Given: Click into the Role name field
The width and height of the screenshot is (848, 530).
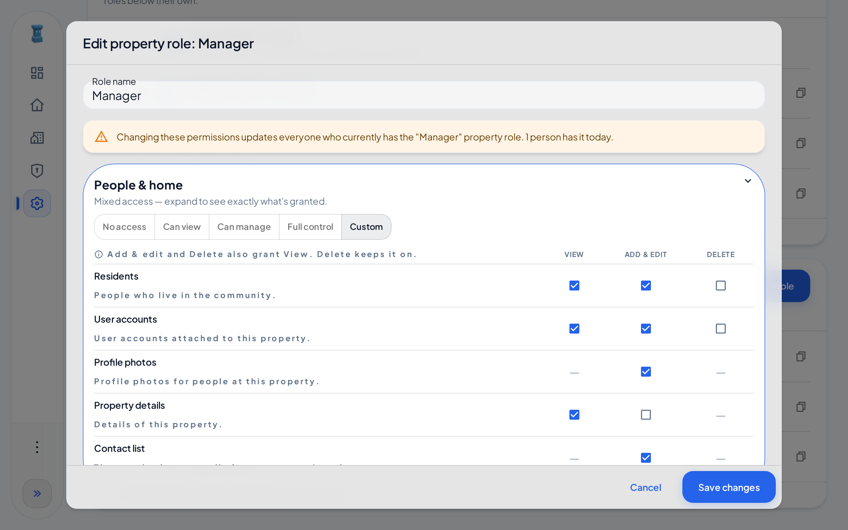Looking at the screenshot, I should [x=424, y=95].
